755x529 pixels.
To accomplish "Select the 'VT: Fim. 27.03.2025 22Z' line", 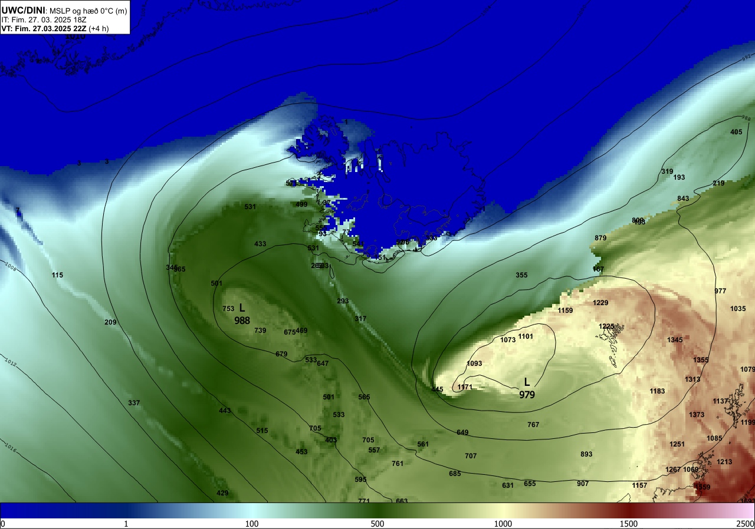I will click(x=44, y=28).
